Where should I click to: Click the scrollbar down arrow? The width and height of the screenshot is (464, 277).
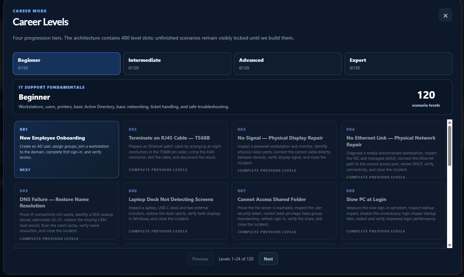pyautogui.click(x=450, y=245)
